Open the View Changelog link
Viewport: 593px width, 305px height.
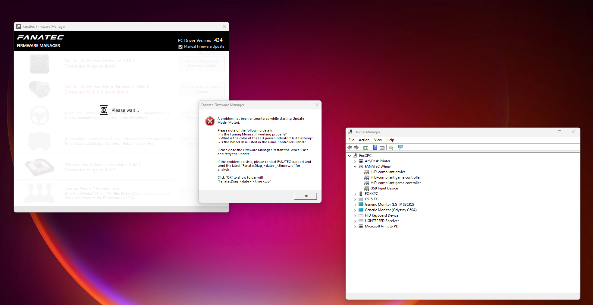(x=211, y=53)
